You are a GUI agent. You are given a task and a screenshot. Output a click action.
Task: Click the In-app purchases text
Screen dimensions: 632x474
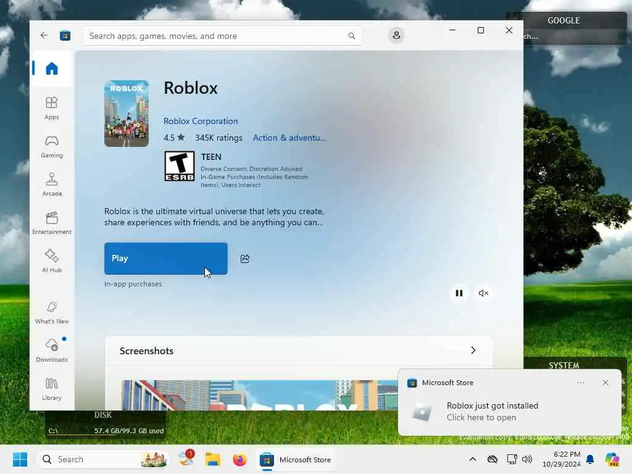(133, 284)
